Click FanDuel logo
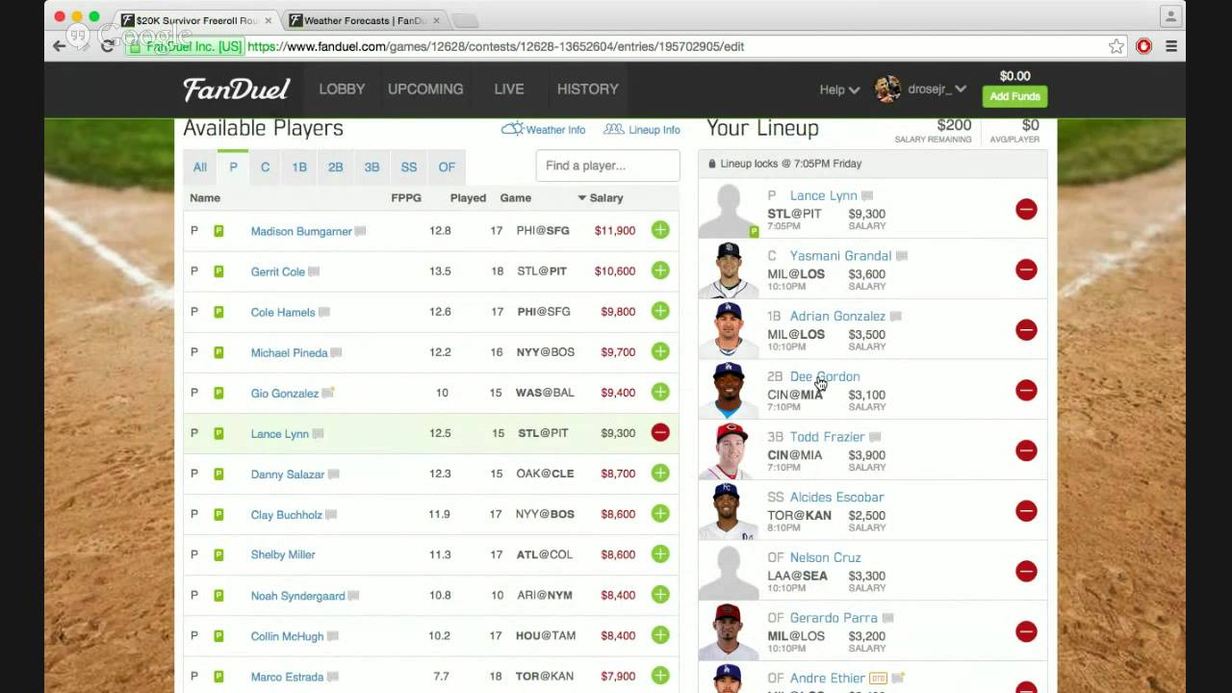The width and height of the screenshot is (1232, 693). pos(237,90)
